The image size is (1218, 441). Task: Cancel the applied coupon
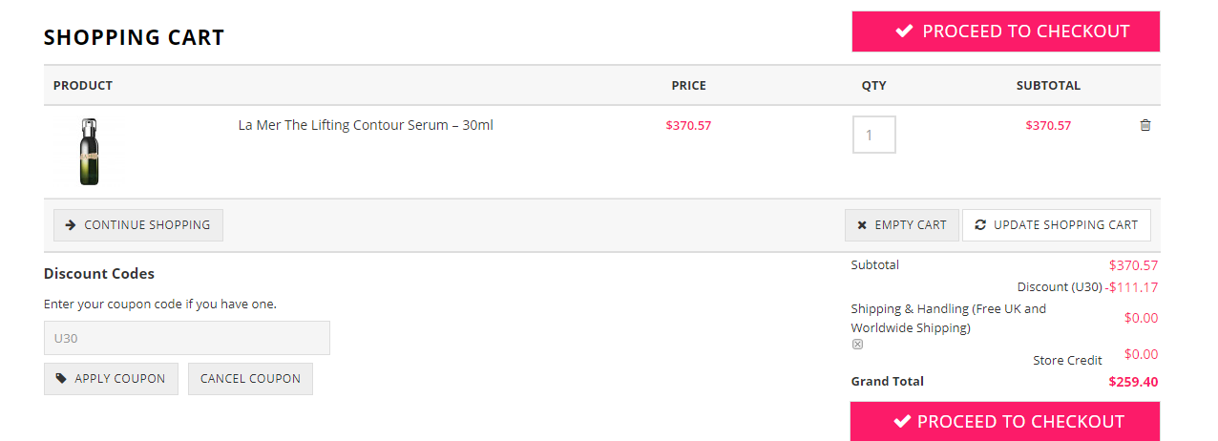[250, 379]
